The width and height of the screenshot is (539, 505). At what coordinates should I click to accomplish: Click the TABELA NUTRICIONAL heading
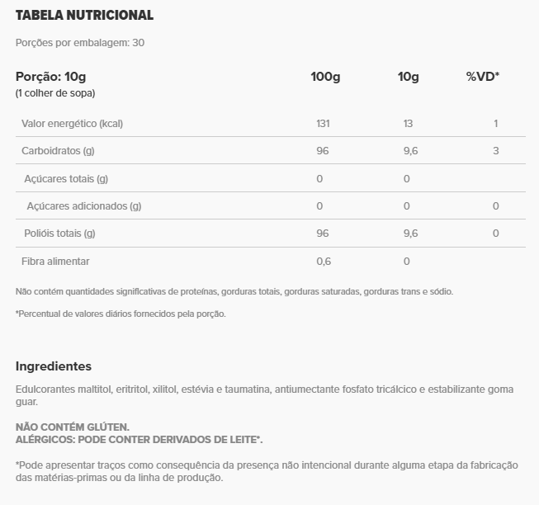[x=84, y=15]
